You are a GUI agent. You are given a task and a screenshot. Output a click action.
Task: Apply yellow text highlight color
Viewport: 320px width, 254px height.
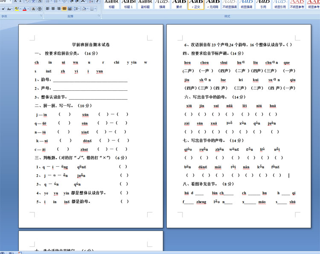17,9
